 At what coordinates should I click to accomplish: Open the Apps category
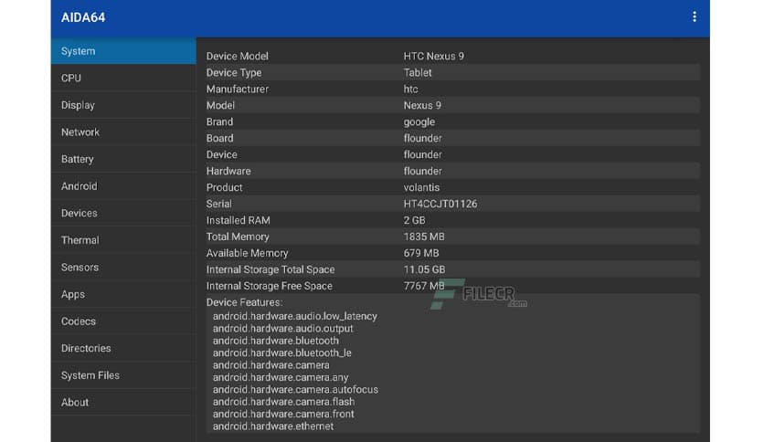[123, 294]
